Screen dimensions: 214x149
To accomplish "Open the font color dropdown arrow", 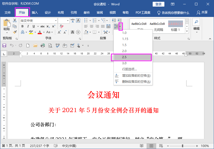I will (44, 32).
